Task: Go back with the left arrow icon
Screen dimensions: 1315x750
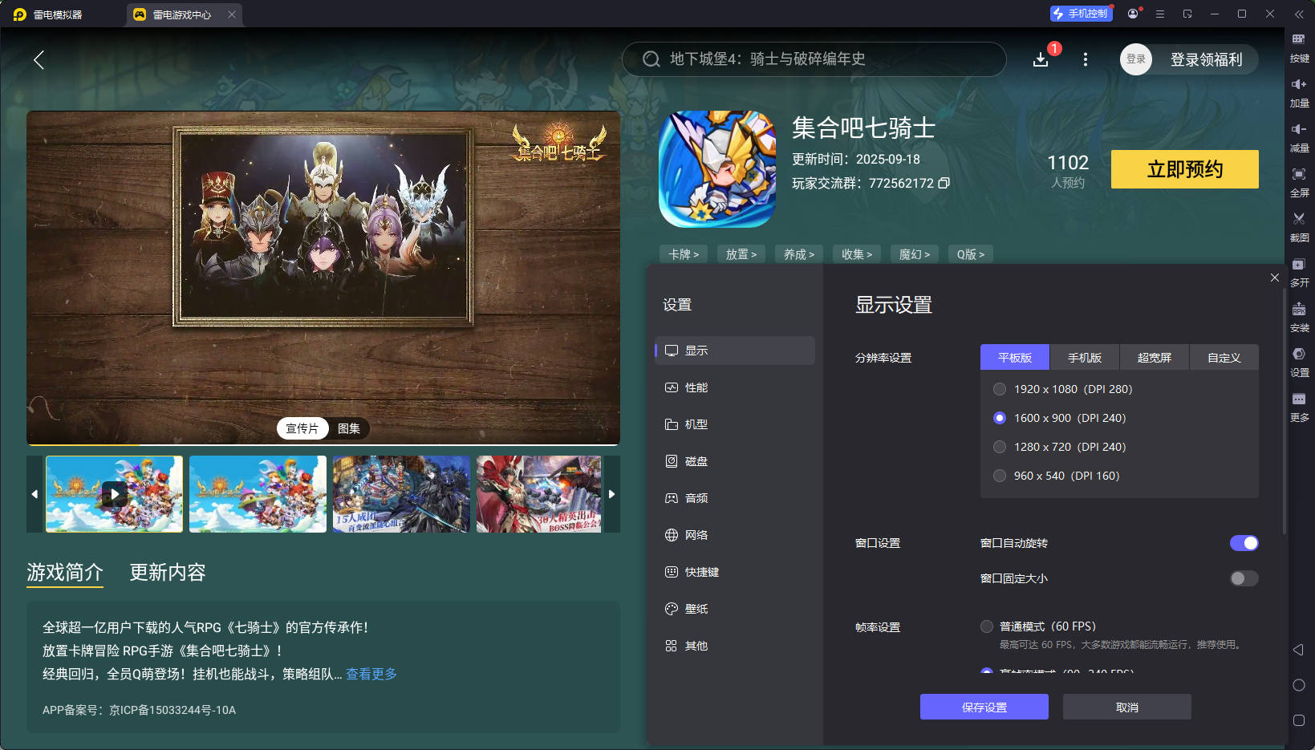Action: coord(39,59)
